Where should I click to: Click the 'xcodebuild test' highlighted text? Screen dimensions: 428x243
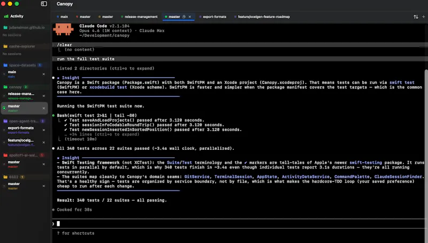pos(108,87)
